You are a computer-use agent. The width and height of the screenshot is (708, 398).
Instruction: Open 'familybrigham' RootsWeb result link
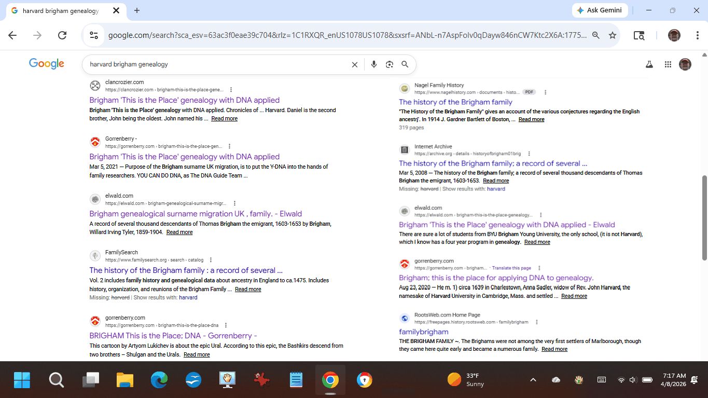[423, 332]
